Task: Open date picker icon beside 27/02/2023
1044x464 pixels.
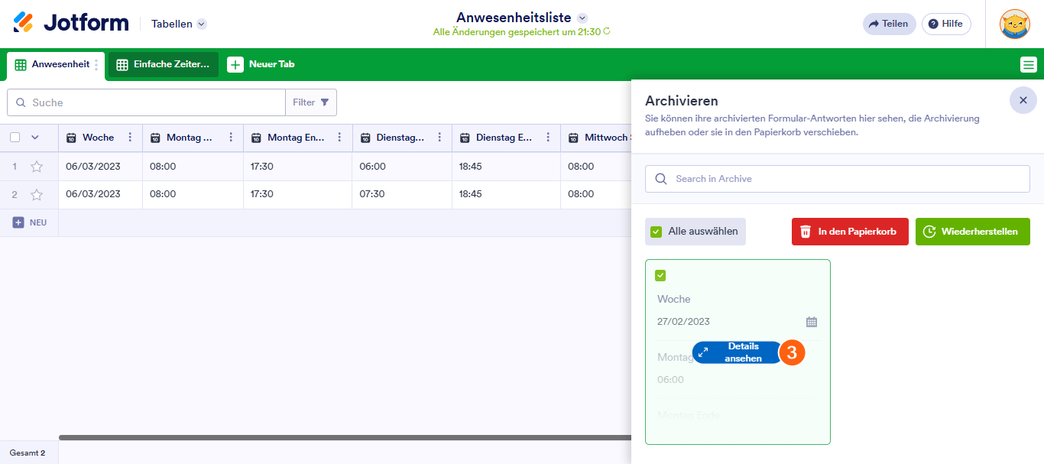Action: (812, 322)
